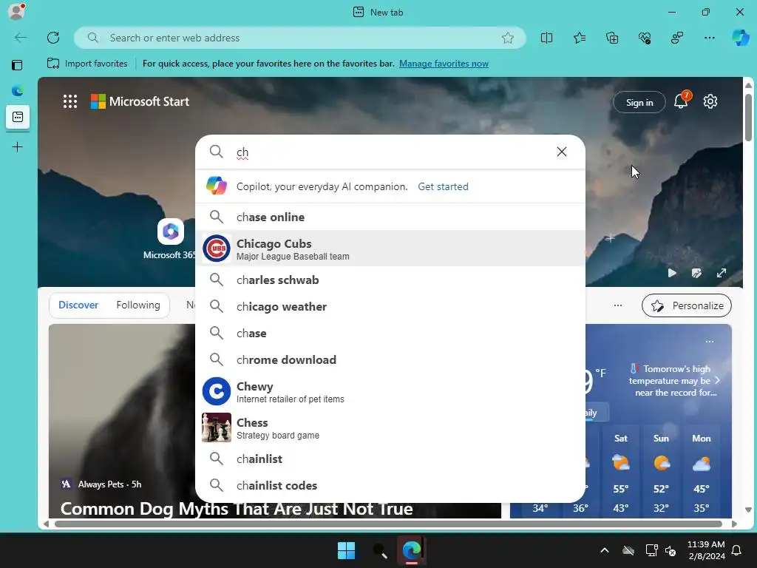The image size is (757, 568).
Task: Add a new tab with plus icon
Action: (18, 147)
